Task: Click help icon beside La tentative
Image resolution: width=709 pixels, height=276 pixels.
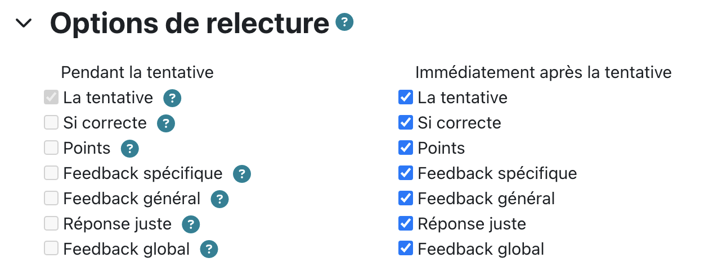Action: (x=172, y=98)
